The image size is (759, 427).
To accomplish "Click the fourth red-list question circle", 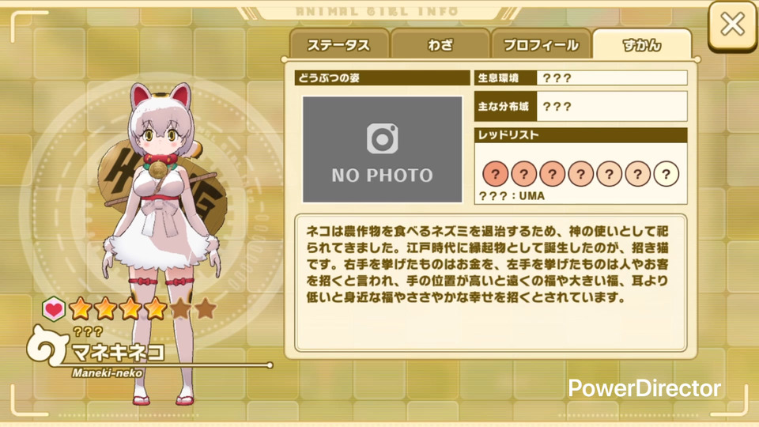I will [581, 173].
